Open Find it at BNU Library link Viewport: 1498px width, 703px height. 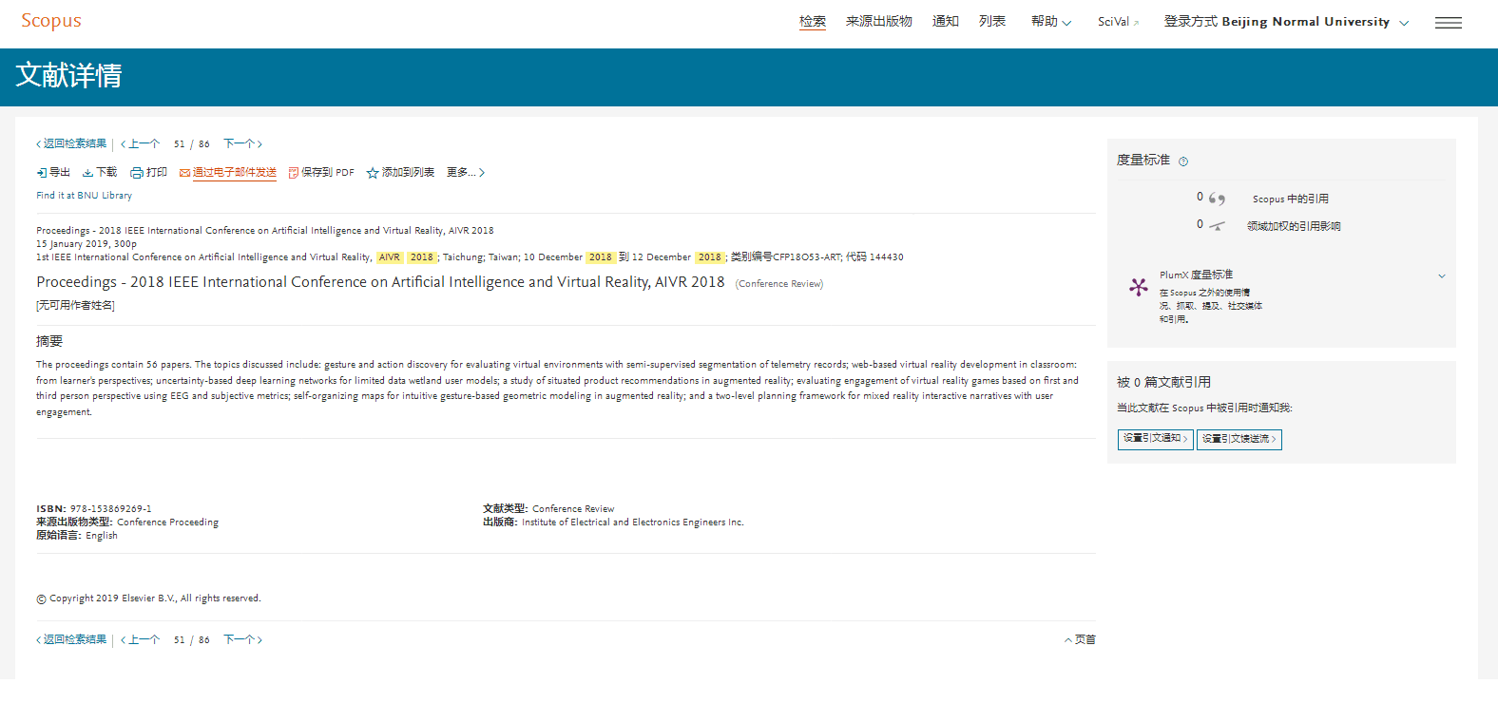pyautogui.click(x=85, y=196)
